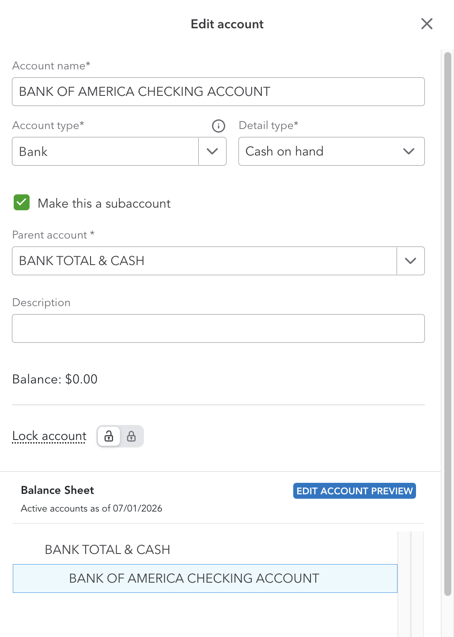Select the locked padlock icon
Image resolution: width=454 pixels, height=637 pixels.
131,436
